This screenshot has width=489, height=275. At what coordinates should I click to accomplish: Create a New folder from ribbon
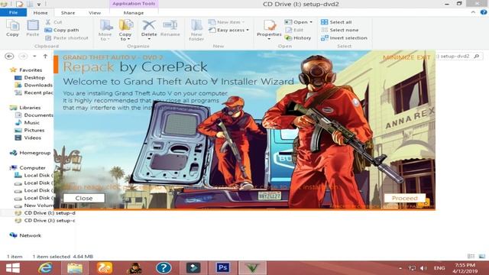196,31
